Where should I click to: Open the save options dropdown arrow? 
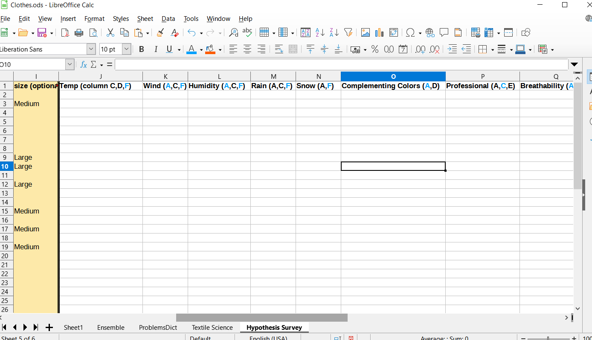pyautogui.click(x=52, y=33)
